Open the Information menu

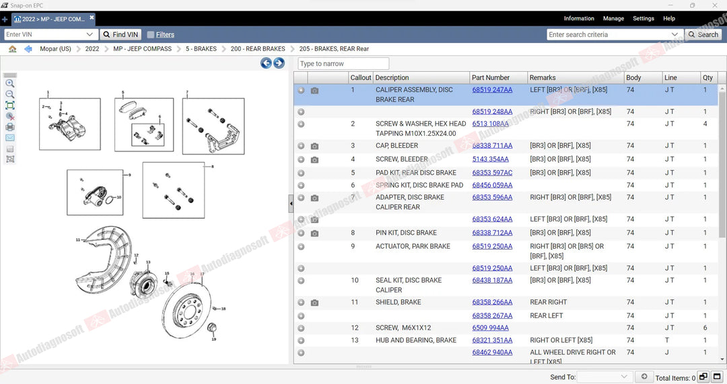579,19
